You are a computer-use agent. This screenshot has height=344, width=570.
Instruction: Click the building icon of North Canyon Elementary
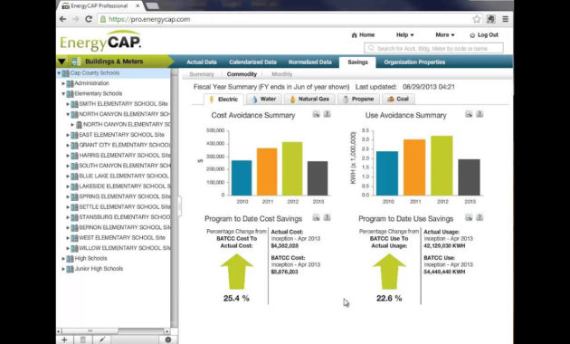tap(79, 125)
